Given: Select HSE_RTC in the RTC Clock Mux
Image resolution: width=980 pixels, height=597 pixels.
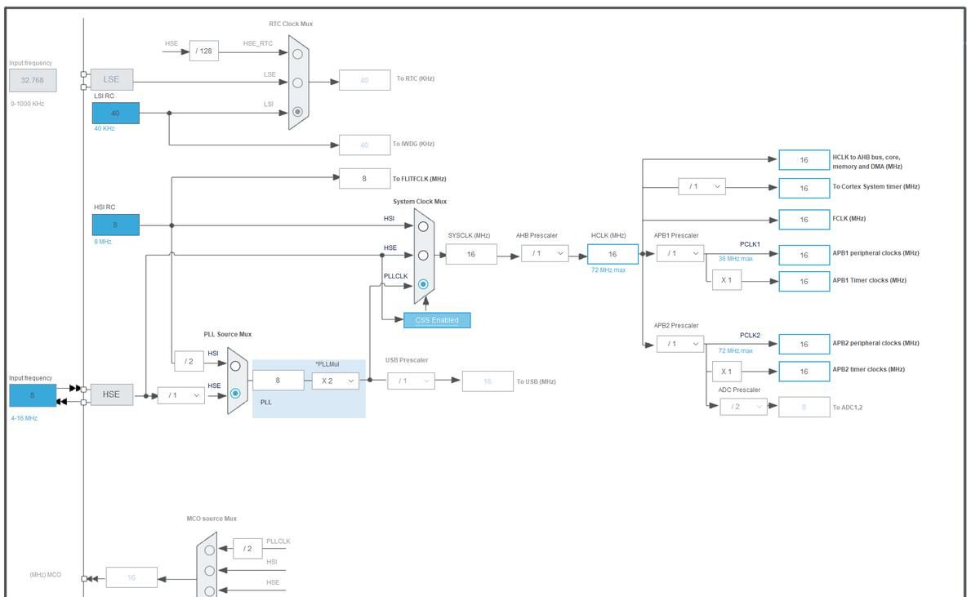Looking at the screenshot, I should point(297,54).
